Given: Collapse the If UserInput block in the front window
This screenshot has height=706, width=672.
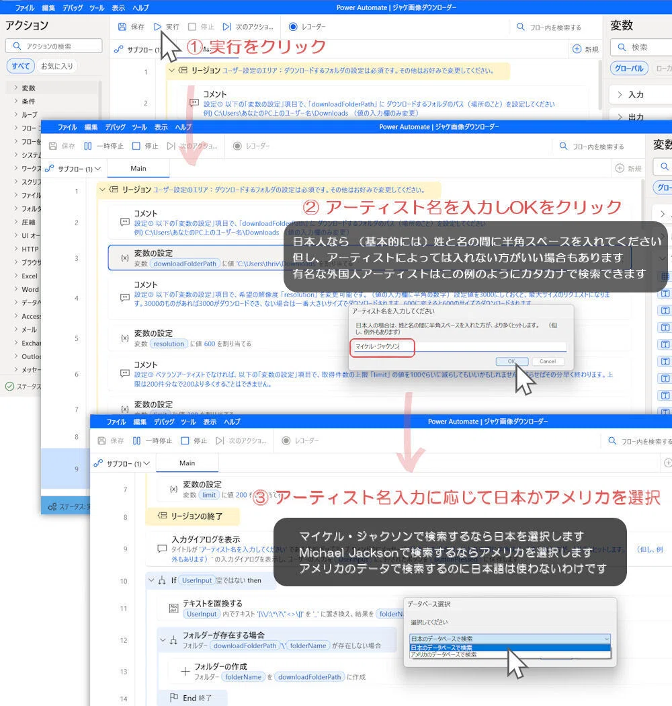Looking at the screenshot, I should pyautogui.click(x=151, y=580).
